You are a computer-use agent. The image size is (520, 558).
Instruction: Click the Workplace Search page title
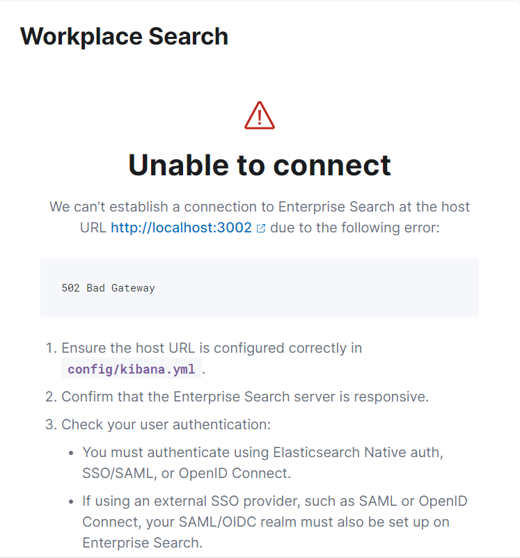(124, 36)
